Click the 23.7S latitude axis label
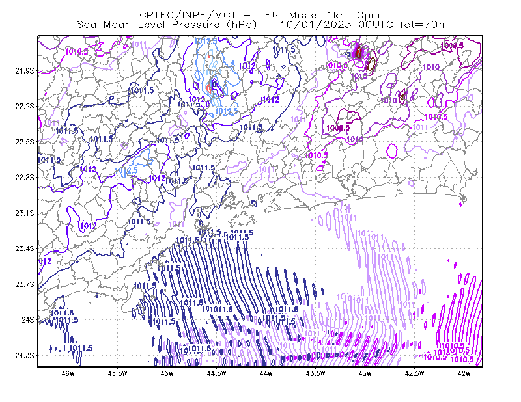Screen dimensions: 521x402 (25, 284)
